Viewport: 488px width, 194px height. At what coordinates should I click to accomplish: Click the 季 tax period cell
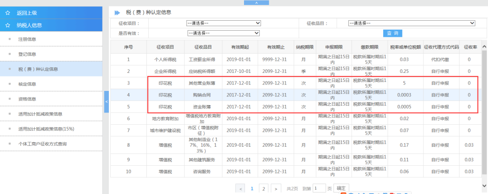305,71
